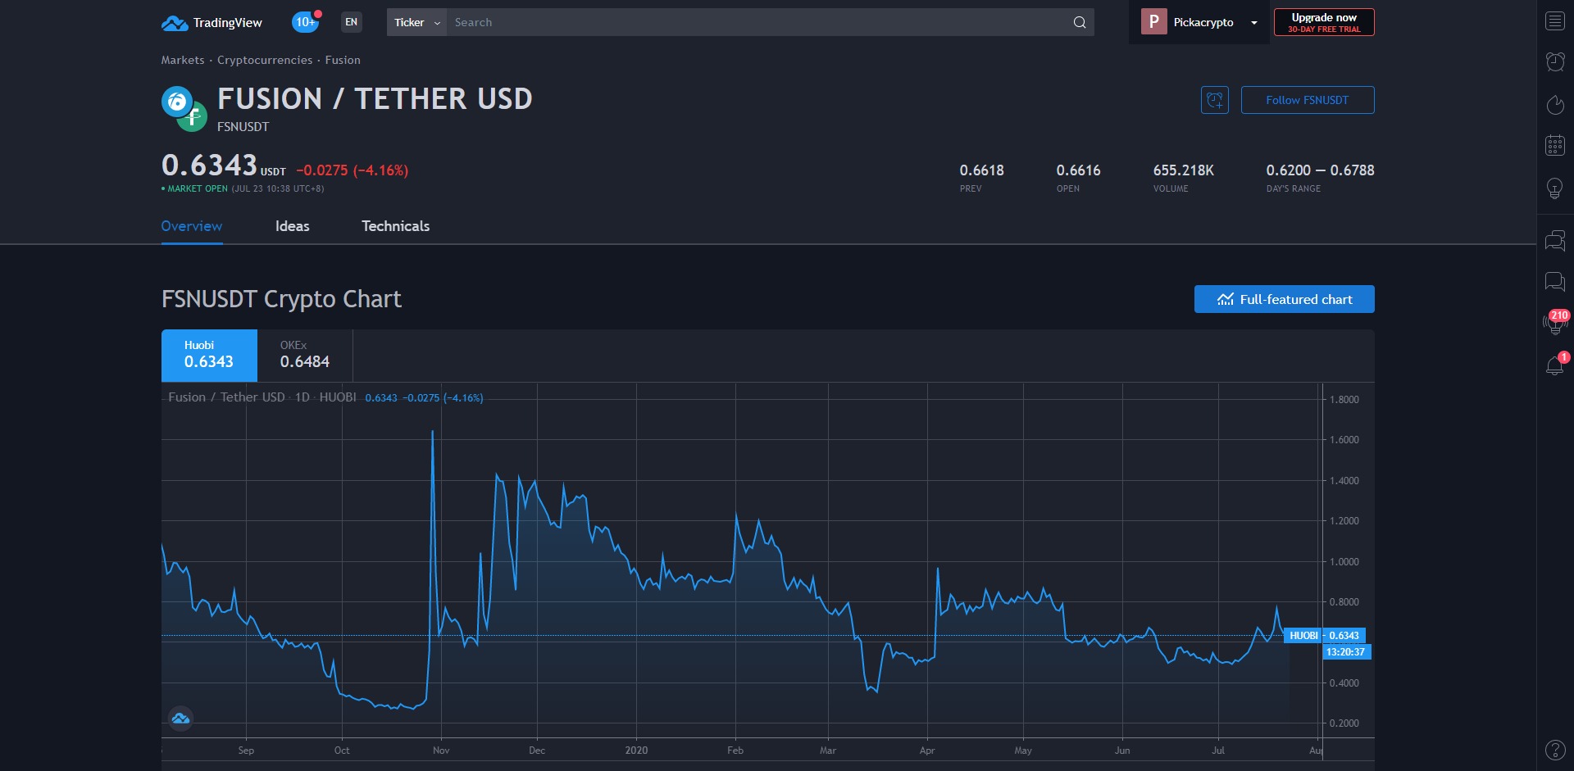Click the 0.6200 — 0.6788 day's range
The width and height of the screenshot is (1574, 771).
(1320, 170)
